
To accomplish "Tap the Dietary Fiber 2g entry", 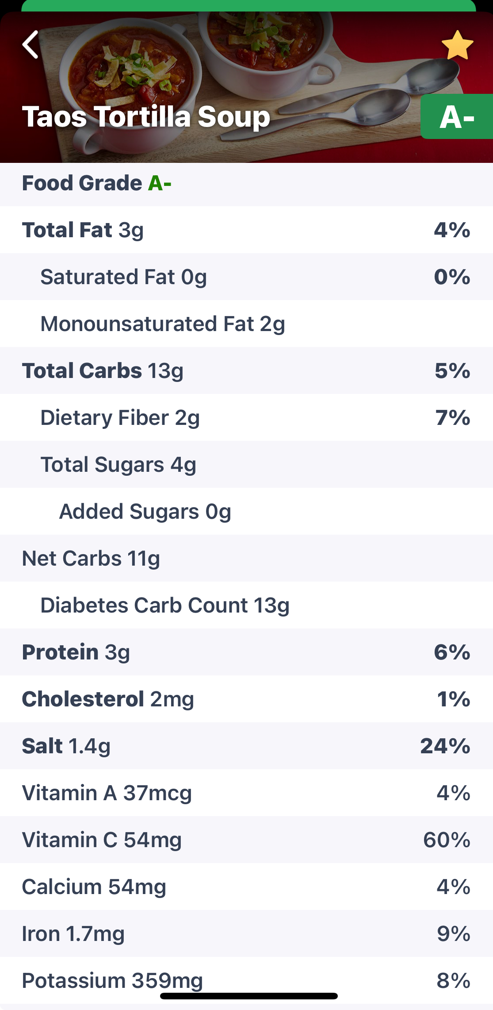I will click(x=120, y=418).
